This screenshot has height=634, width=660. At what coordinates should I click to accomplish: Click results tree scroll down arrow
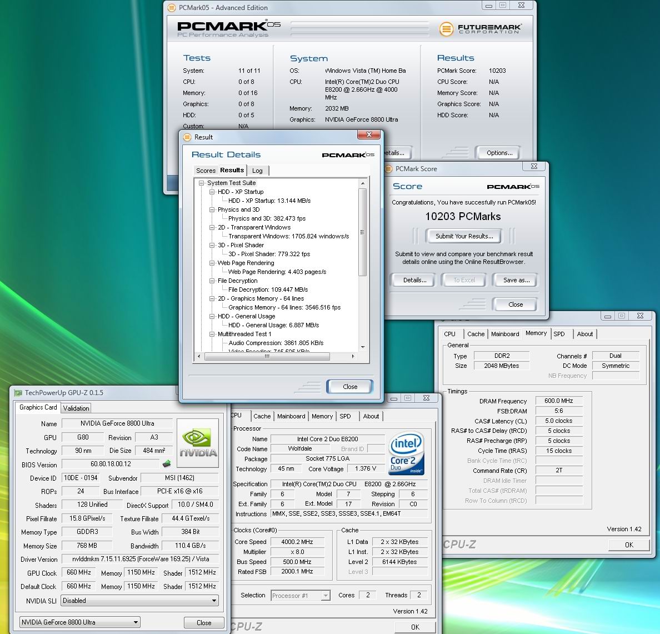point(362,347)
